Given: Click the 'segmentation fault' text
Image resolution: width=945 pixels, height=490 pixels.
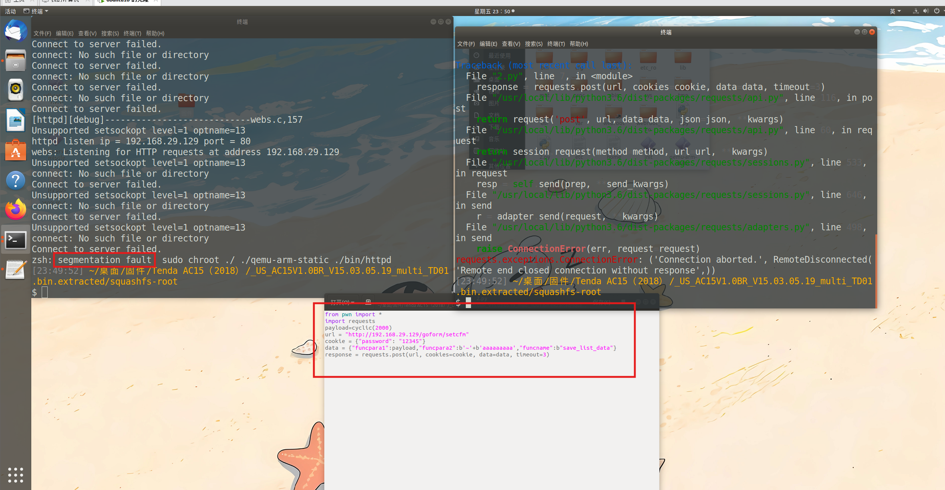Looking at the screenshot, I should coord(104,260).
